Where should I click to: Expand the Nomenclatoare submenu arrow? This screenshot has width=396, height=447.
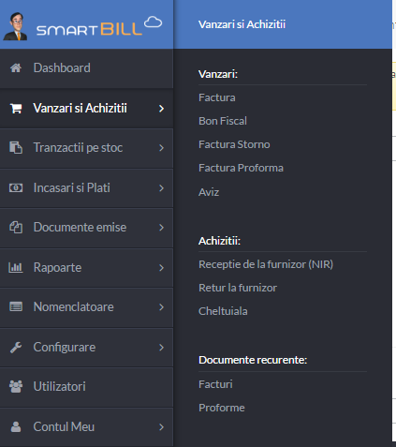point(161,307)
